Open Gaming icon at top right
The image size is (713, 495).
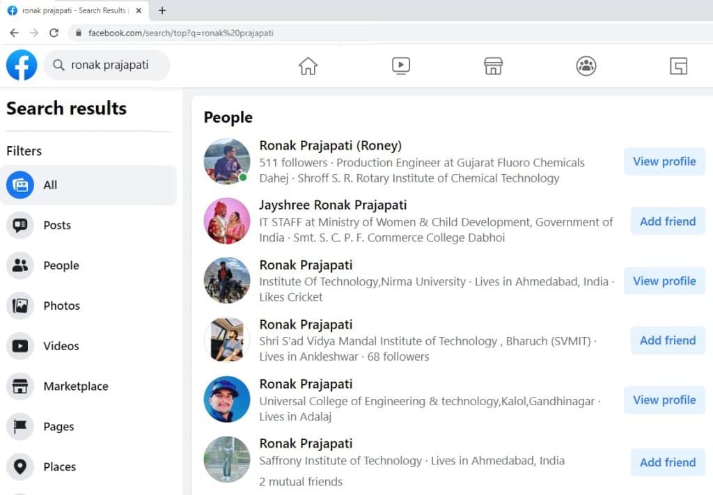click(x=678, y=65)
